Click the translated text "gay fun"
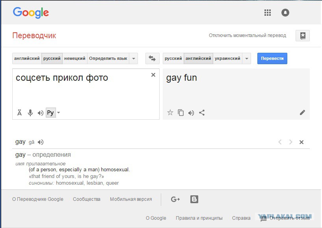Screen dimensions: 322x228 pyautogui.click(x=182, y=78)
